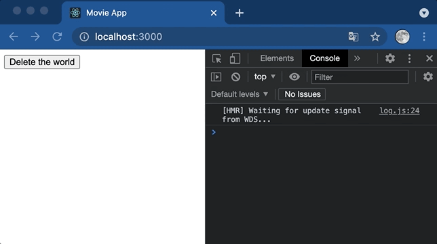The width and height of the screenshot is (437, 244).
Task: Open a new browser tab
Action: coord(240,13)
